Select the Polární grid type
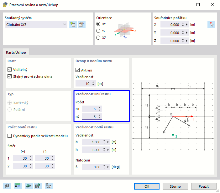This screenshot has height=193, width=220. tap(9, 110)
